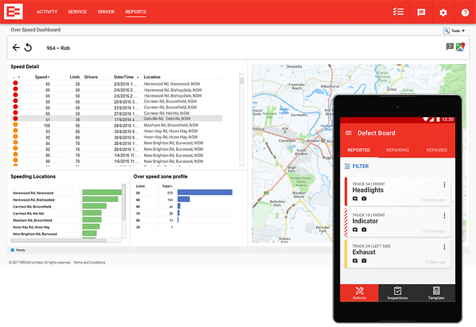The height and width of the screenshot is (327, 476).
Task: Open the Google Maps icon
Action: pyautogui.click(x=461, y=47)
